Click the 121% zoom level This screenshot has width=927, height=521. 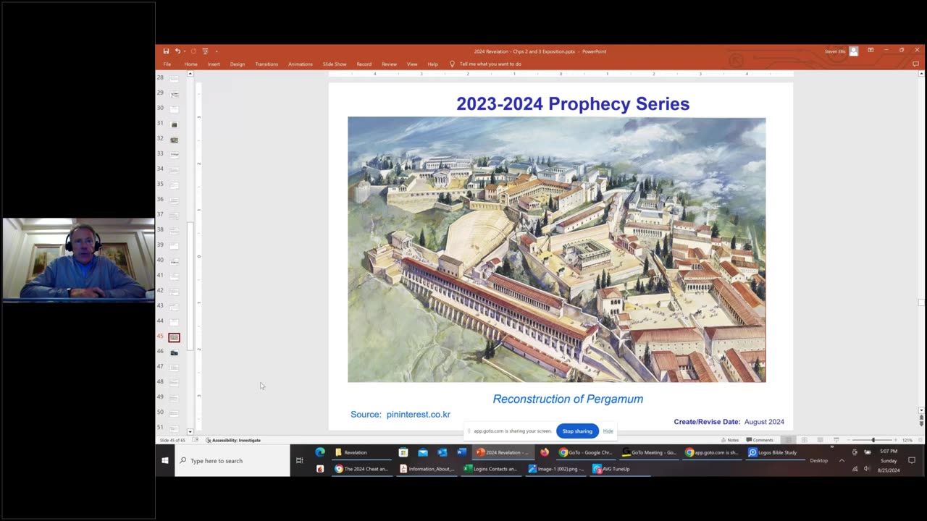(x=907, y=440)
